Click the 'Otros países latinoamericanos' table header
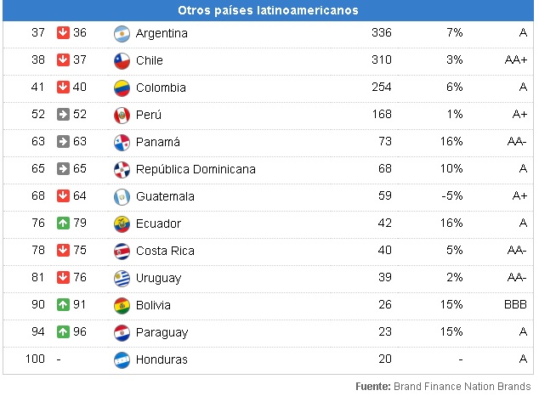This screenshot has width=539, height=396. 268,11
